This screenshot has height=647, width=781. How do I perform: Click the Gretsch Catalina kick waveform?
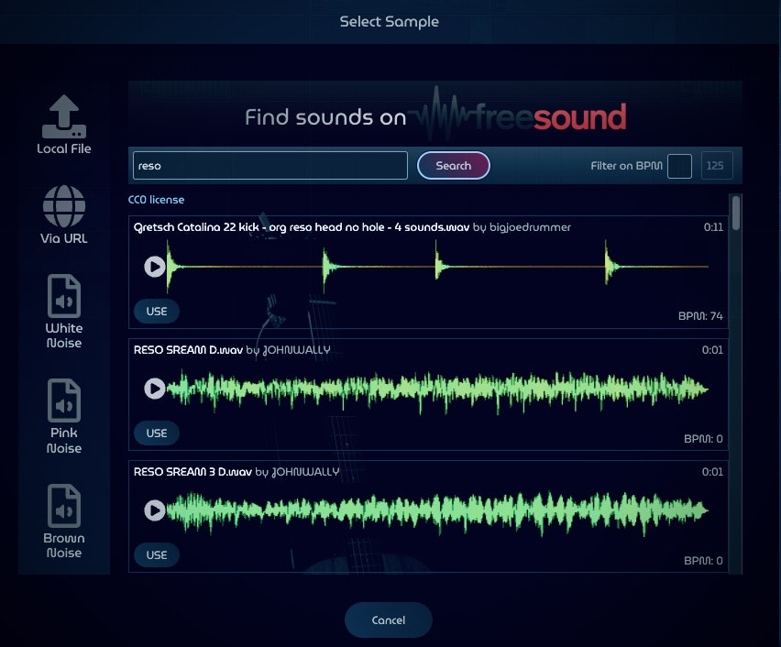437,267
